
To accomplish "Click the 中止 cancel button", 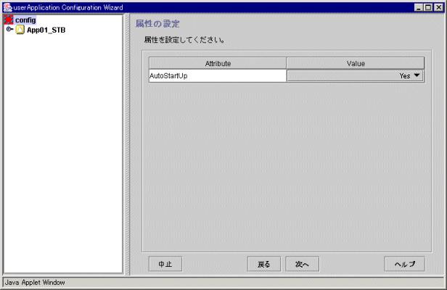I will [165, 264].
